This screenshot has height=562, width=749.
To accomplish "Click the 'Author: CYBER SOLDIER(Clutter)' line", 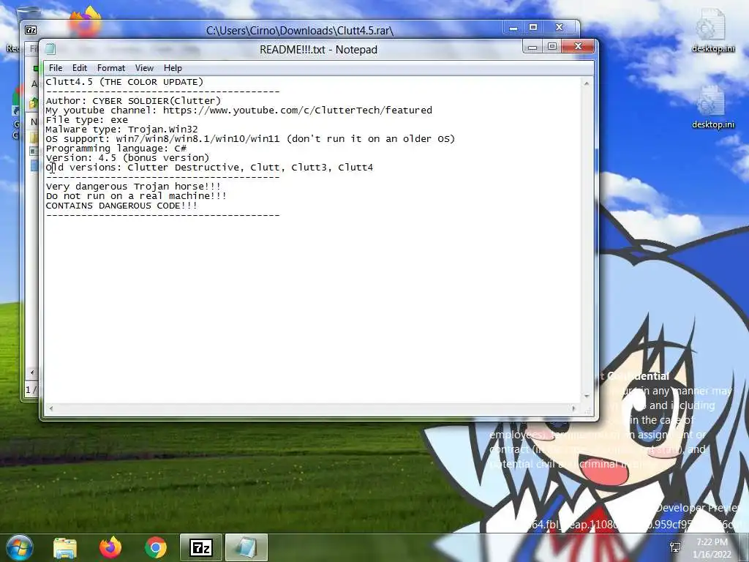I will 133,101.
